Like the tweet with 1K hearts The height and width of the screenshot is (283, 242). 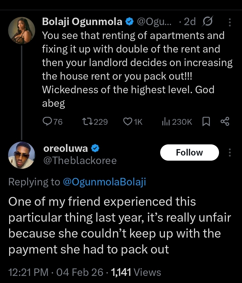point(128,121)
